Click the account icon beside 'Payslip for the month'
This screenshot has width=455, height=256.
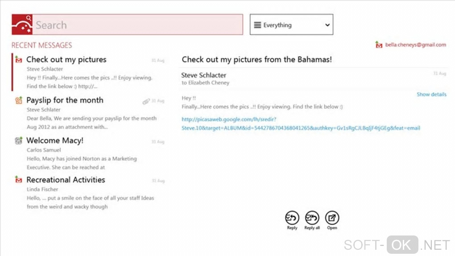(x=19, y=100)
